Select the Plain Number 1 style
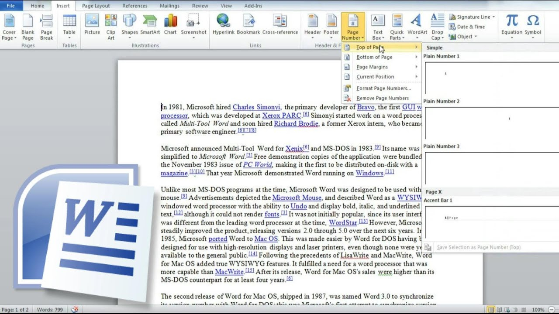 [x=491, y=74]
